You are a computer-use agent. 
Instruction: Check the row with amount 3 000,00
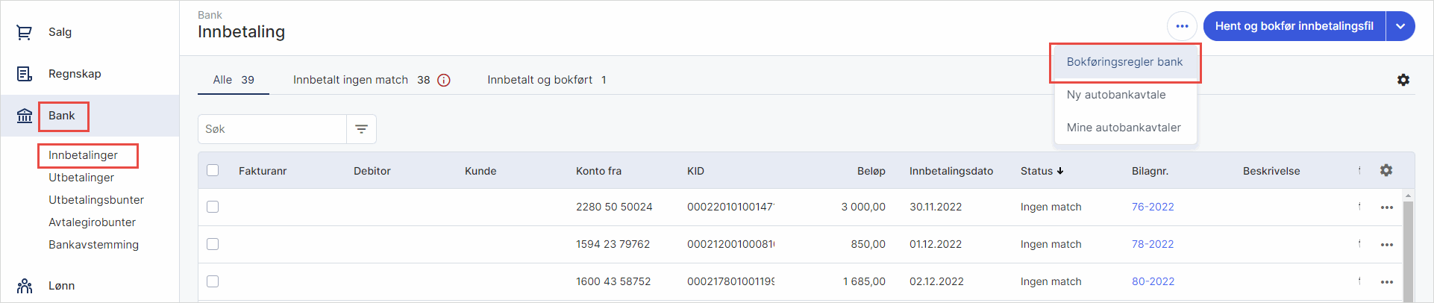213,207
